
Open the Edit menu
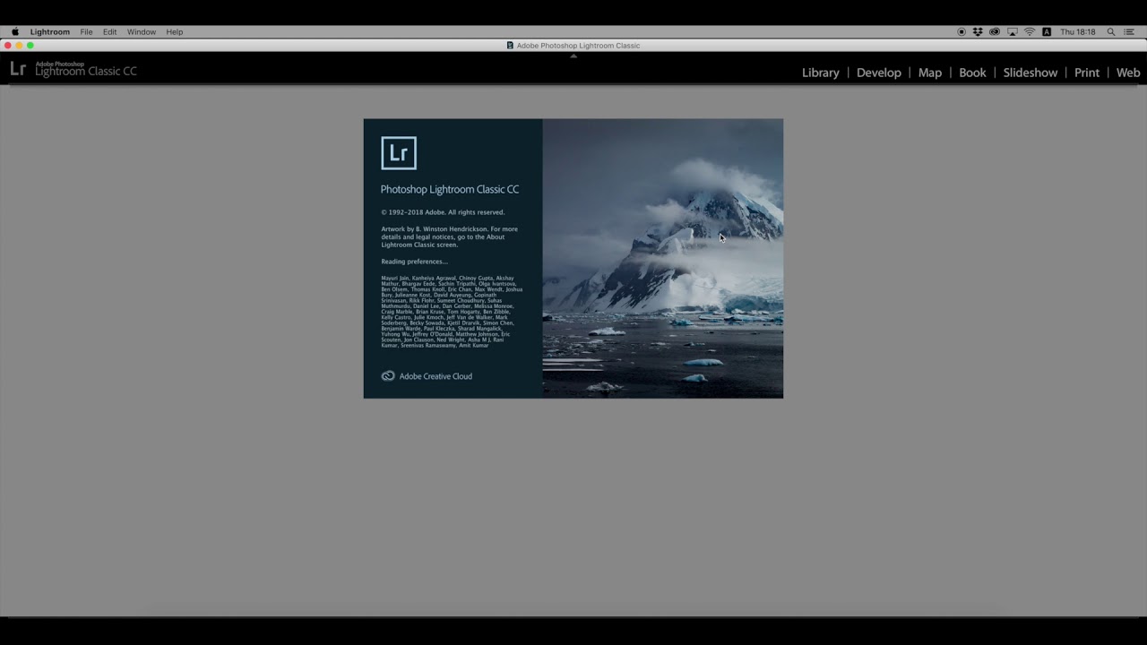point(109,31)
